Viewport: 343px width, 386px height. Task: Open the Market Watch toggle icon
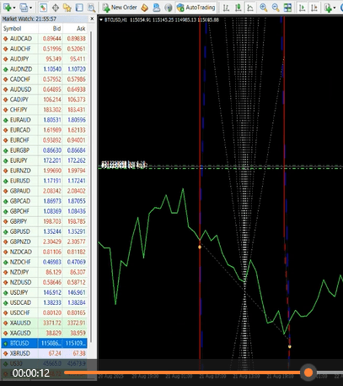(x=43, y=8)
